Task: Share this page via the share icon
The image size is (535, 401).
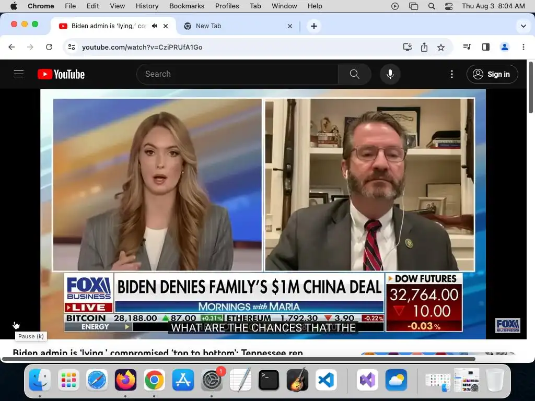Action: pos(424,47)
